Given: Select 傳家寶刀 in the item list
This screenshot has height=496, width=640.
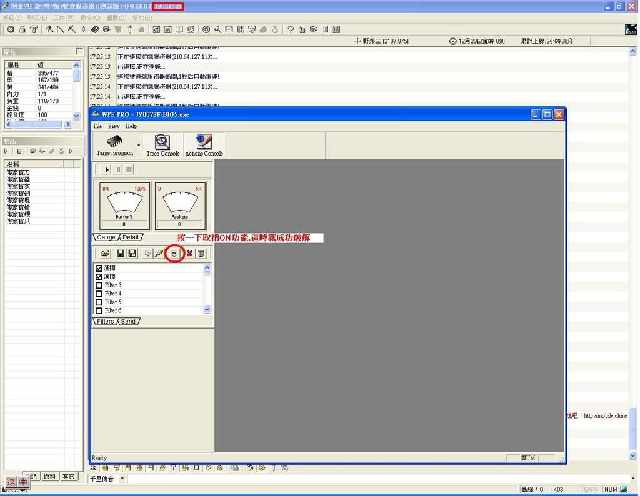Looking at the screenshot, I should pyautogui.click(x=18, y=172).
